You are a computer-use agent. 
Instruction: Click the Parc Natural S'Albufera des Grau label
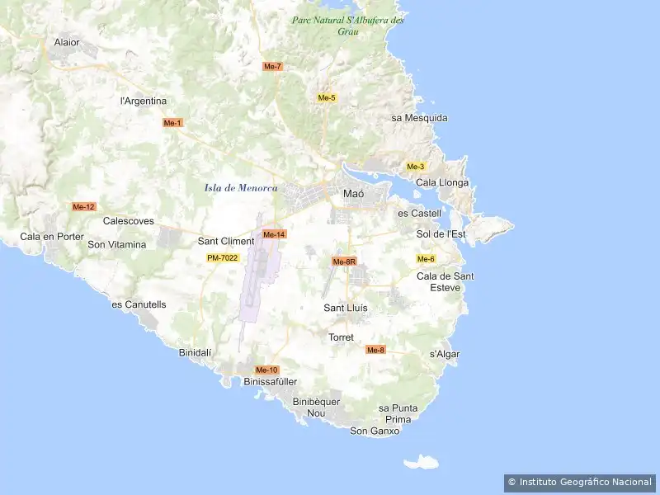tap(347, 26)
